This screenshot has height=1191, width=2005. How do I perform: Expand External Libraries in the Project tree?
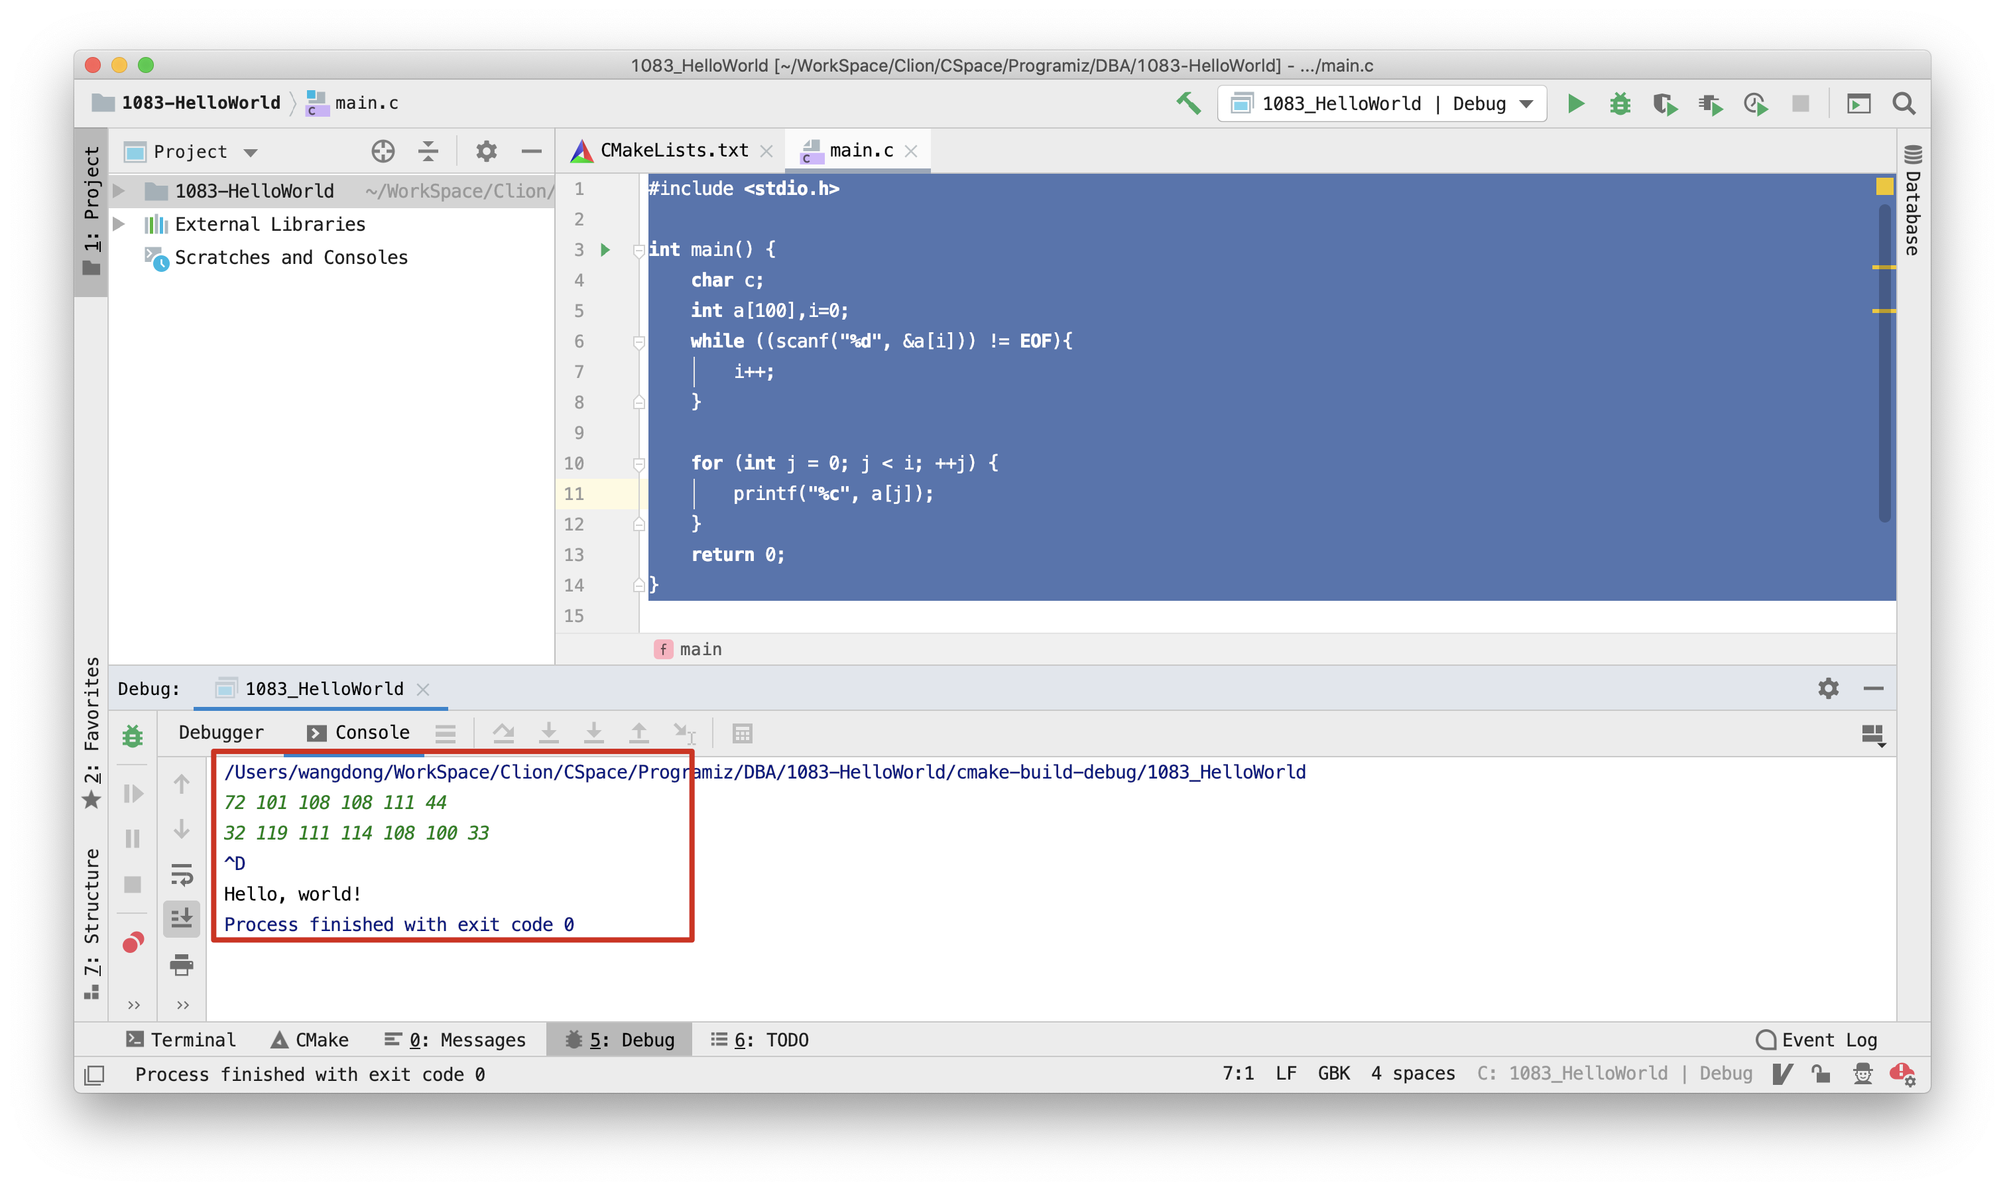pyautogui.click(x=119, y=224)
